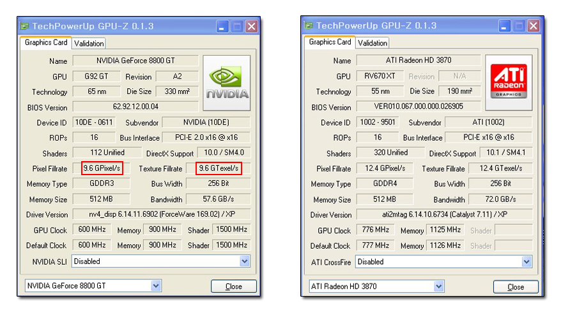561x319 pixels.
Task: Open Validation tab in NVIDIA window
Action: pyautogui.click(x=89, y=43)
